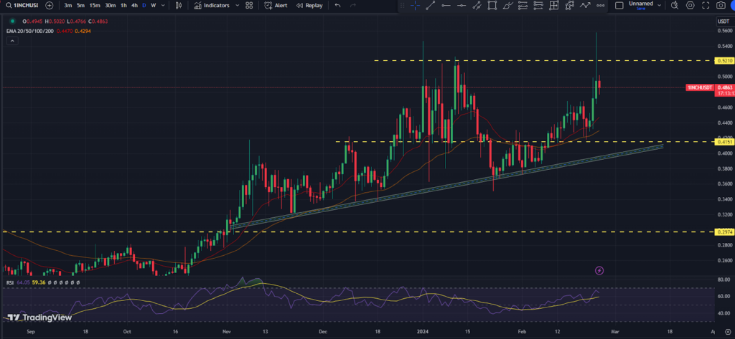735x339 pixels.
Task: Click the TradingView logo link
Action: tap(40, 317)
